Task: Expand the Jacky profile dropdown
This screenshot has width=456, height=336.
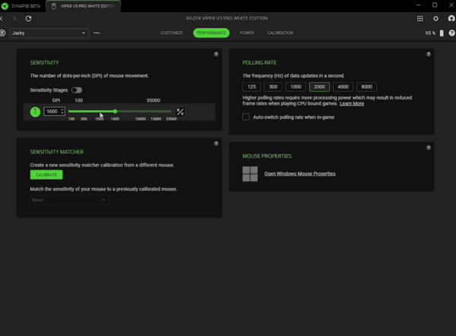Action: pyautogui.click(x=84, y=33)
